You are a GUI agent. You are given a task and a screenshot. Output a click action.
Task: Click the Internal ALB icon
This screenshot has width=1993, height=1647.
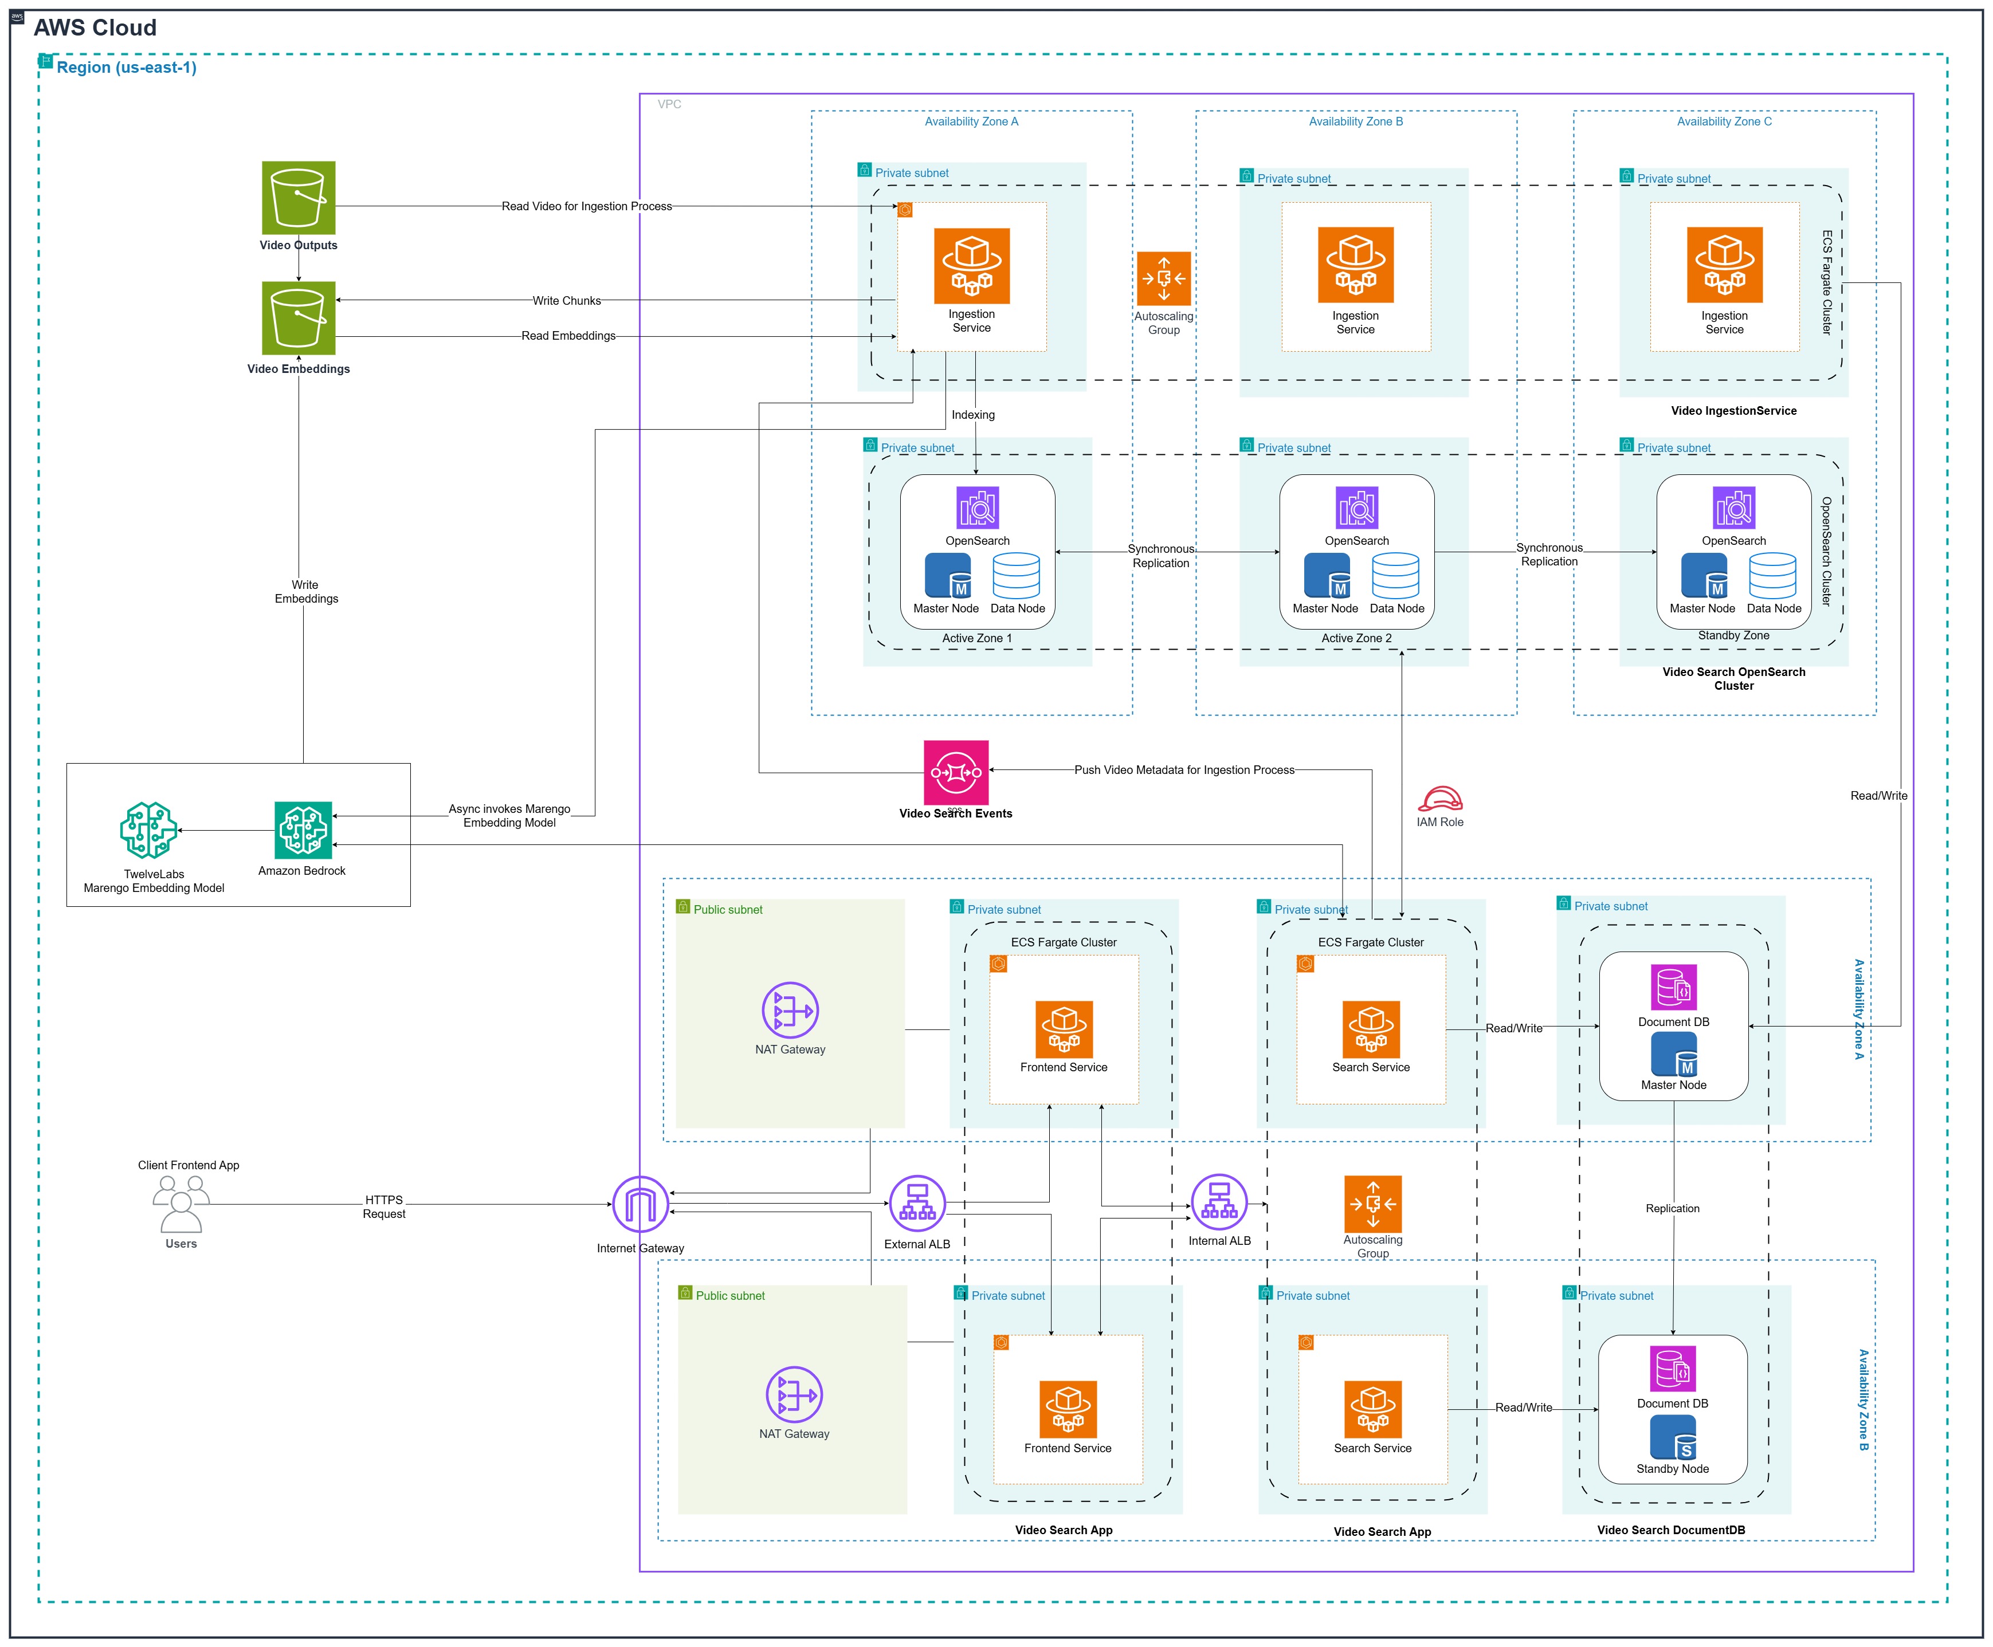point(1219,1202)
